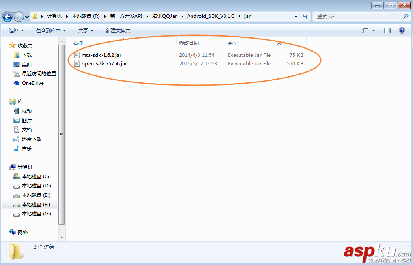The height and width of the screenshot is (265, 413).
Task: Toggle the preview pane icon
Action: (387, 30)
